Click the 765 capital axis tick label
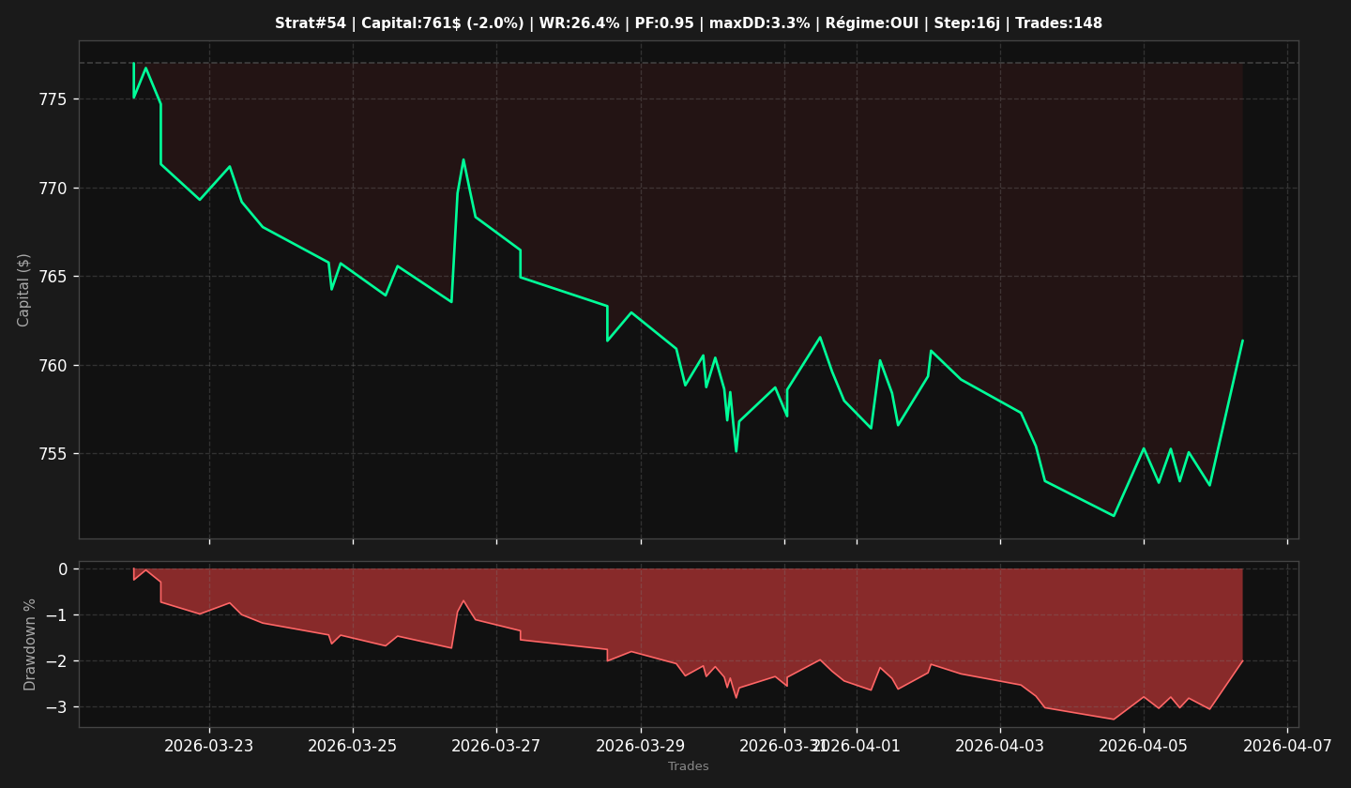The width and height of the screenshot is (1351, 788). (x=55, y=277)
